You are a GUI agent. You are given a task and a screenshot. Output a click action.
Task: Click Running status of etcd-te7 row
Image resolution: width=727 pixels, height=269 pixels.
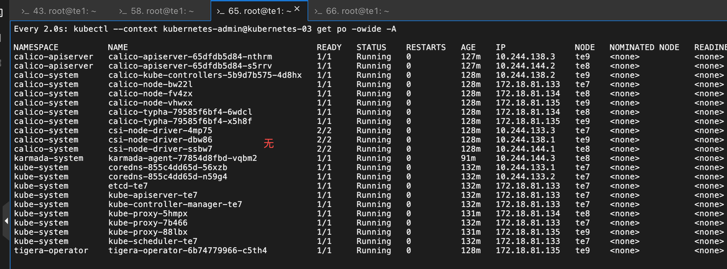click(x=374, y=186)
